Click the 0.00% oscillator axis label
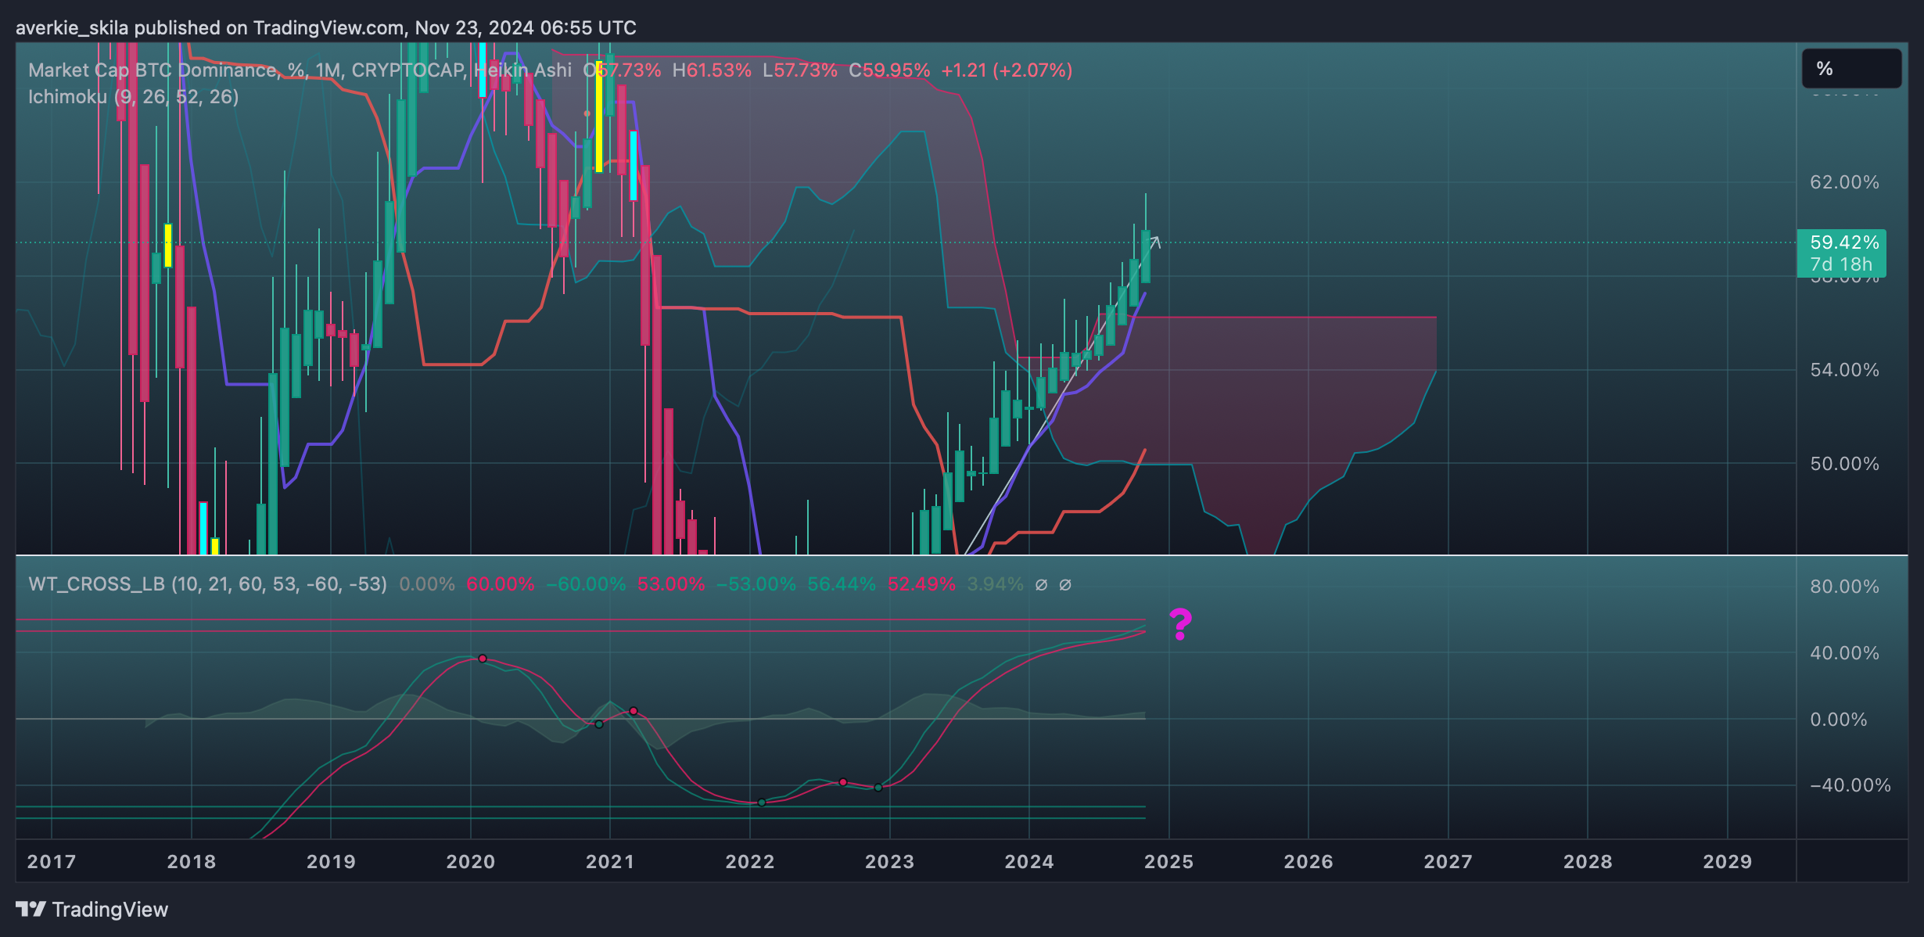This screenshot has width=1924, height=937. [x=1838, y=720]
